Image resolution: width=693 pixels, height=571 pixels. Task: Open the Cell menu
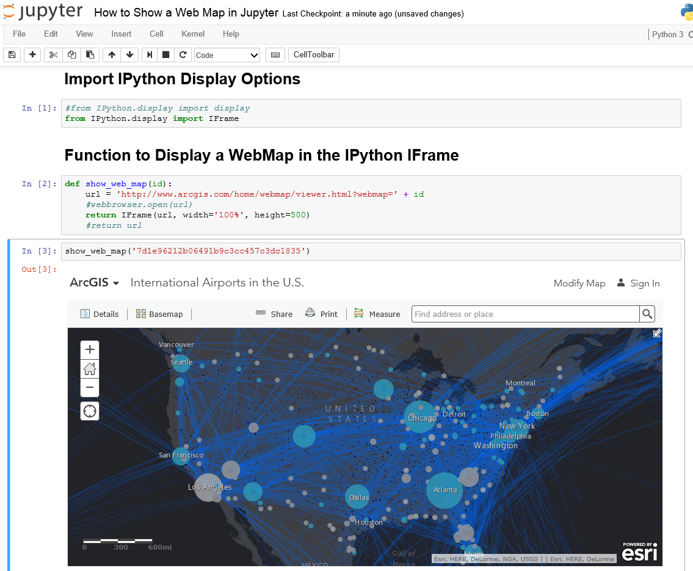point(156,34)
